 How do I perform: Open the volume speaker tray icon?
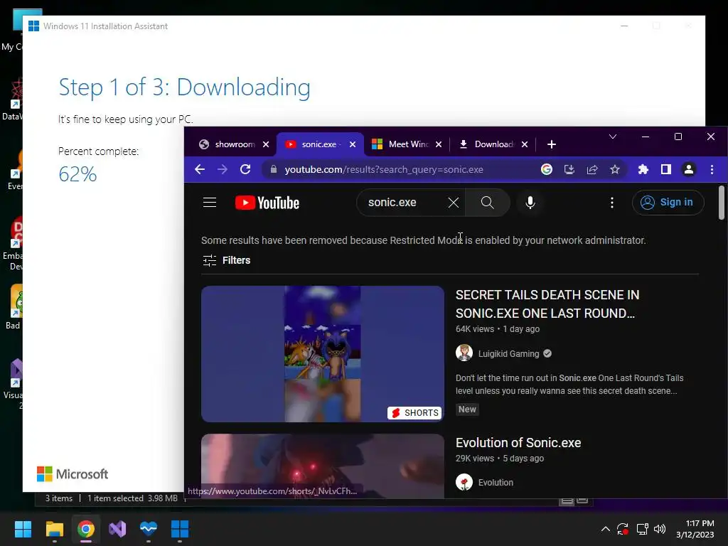pyautogui.click(x=660, y=529)
